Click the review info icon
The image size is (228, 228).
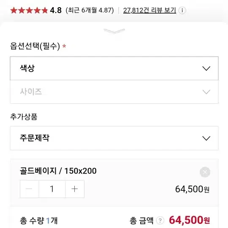tap(182, 11)
